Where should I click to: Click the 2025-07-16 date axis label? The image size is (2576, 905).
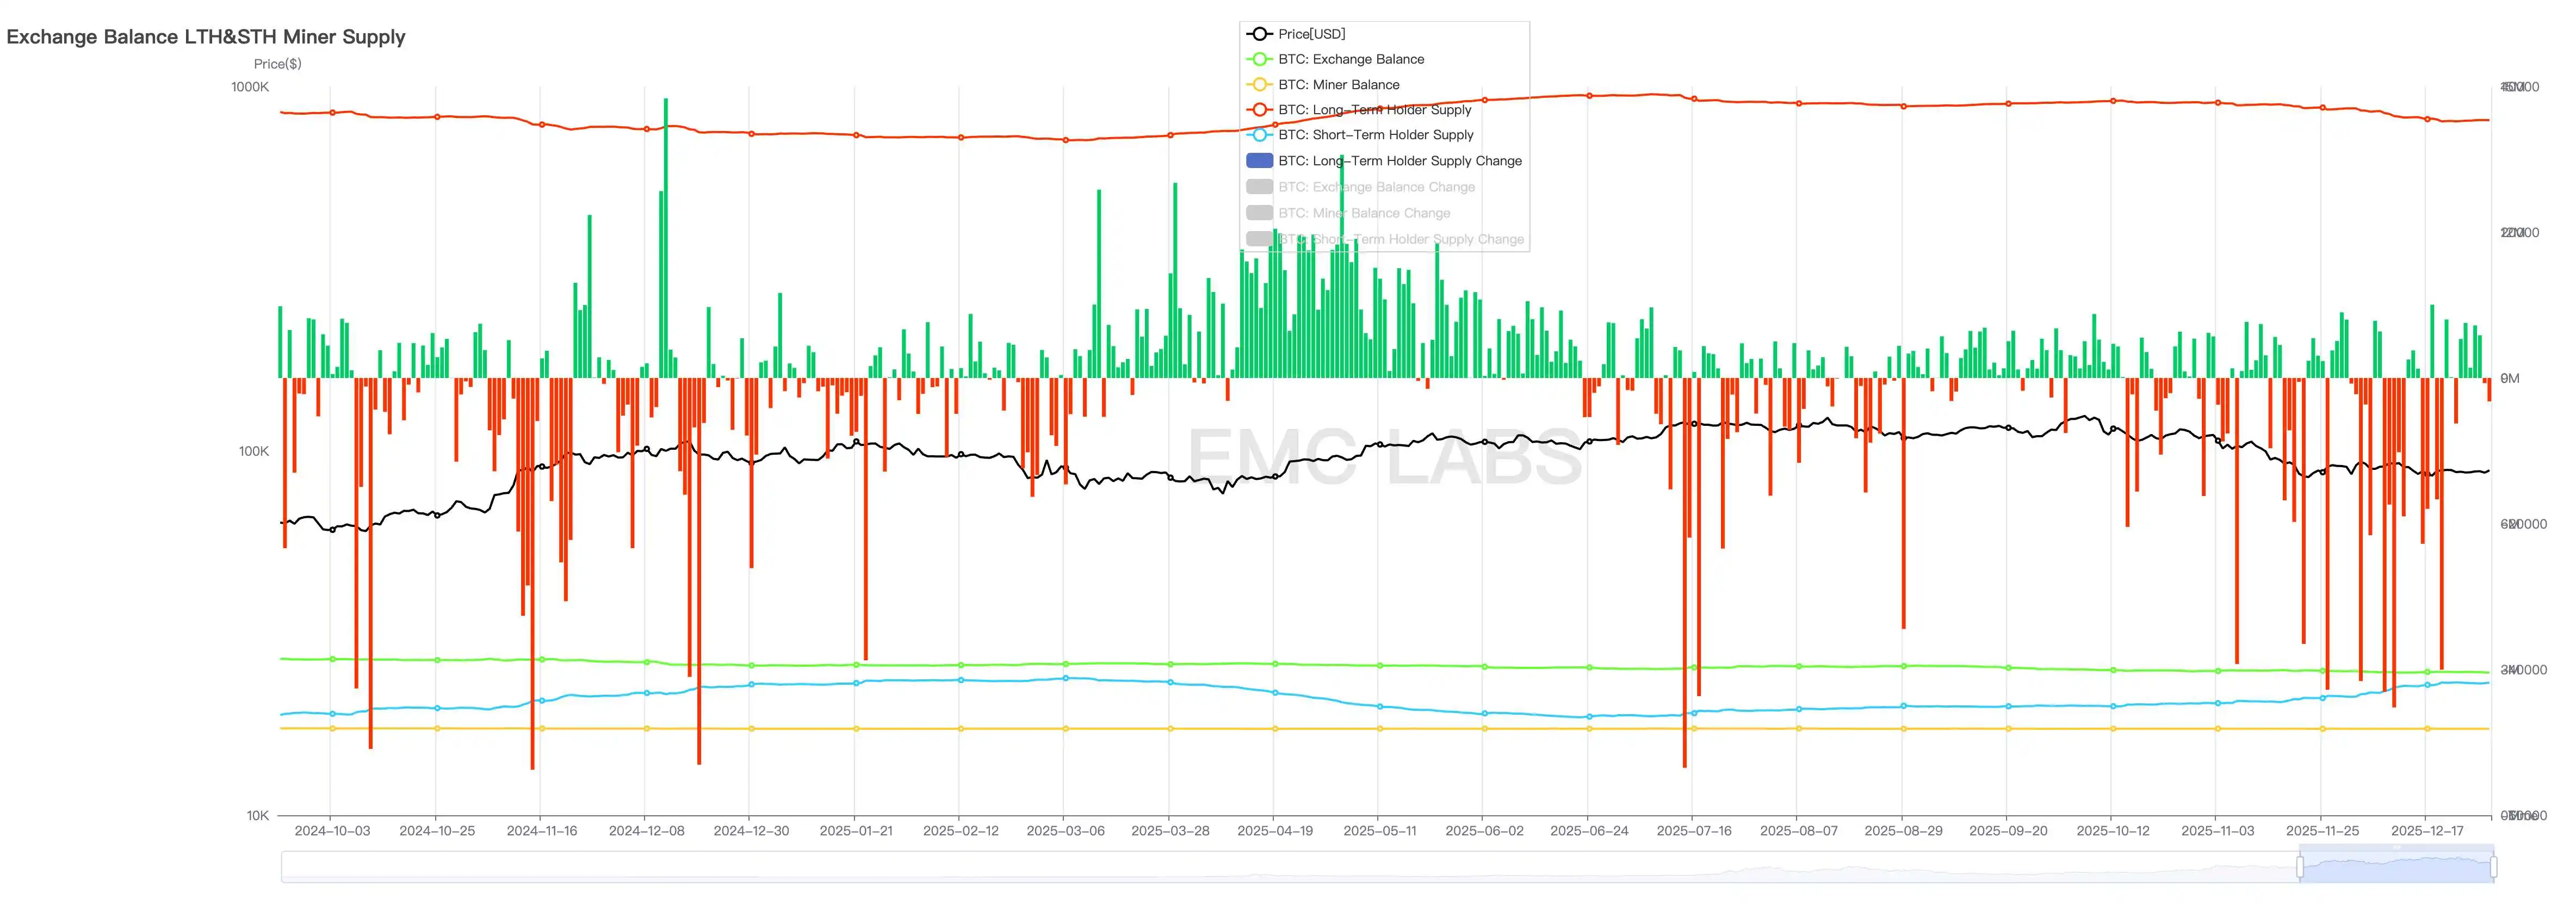pos(1693,831)
